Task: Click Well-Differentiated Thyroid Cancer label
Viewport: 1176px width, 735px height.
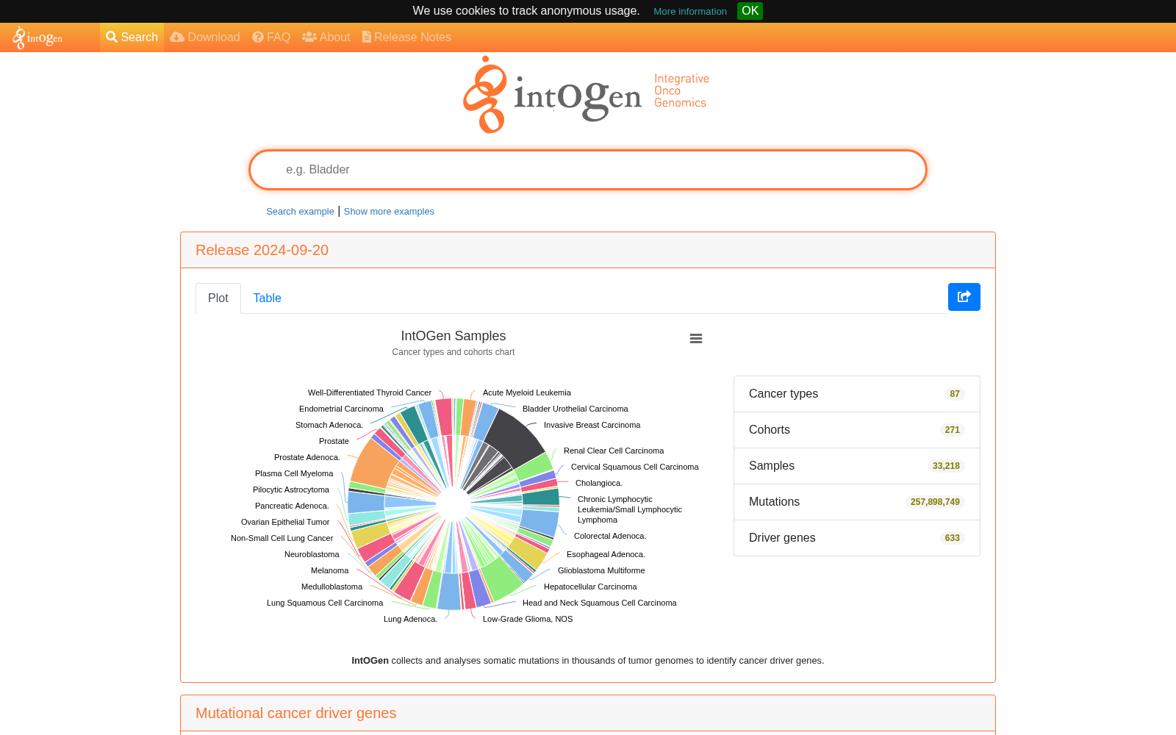Action: pyautogui.click(x=370, y=393)
